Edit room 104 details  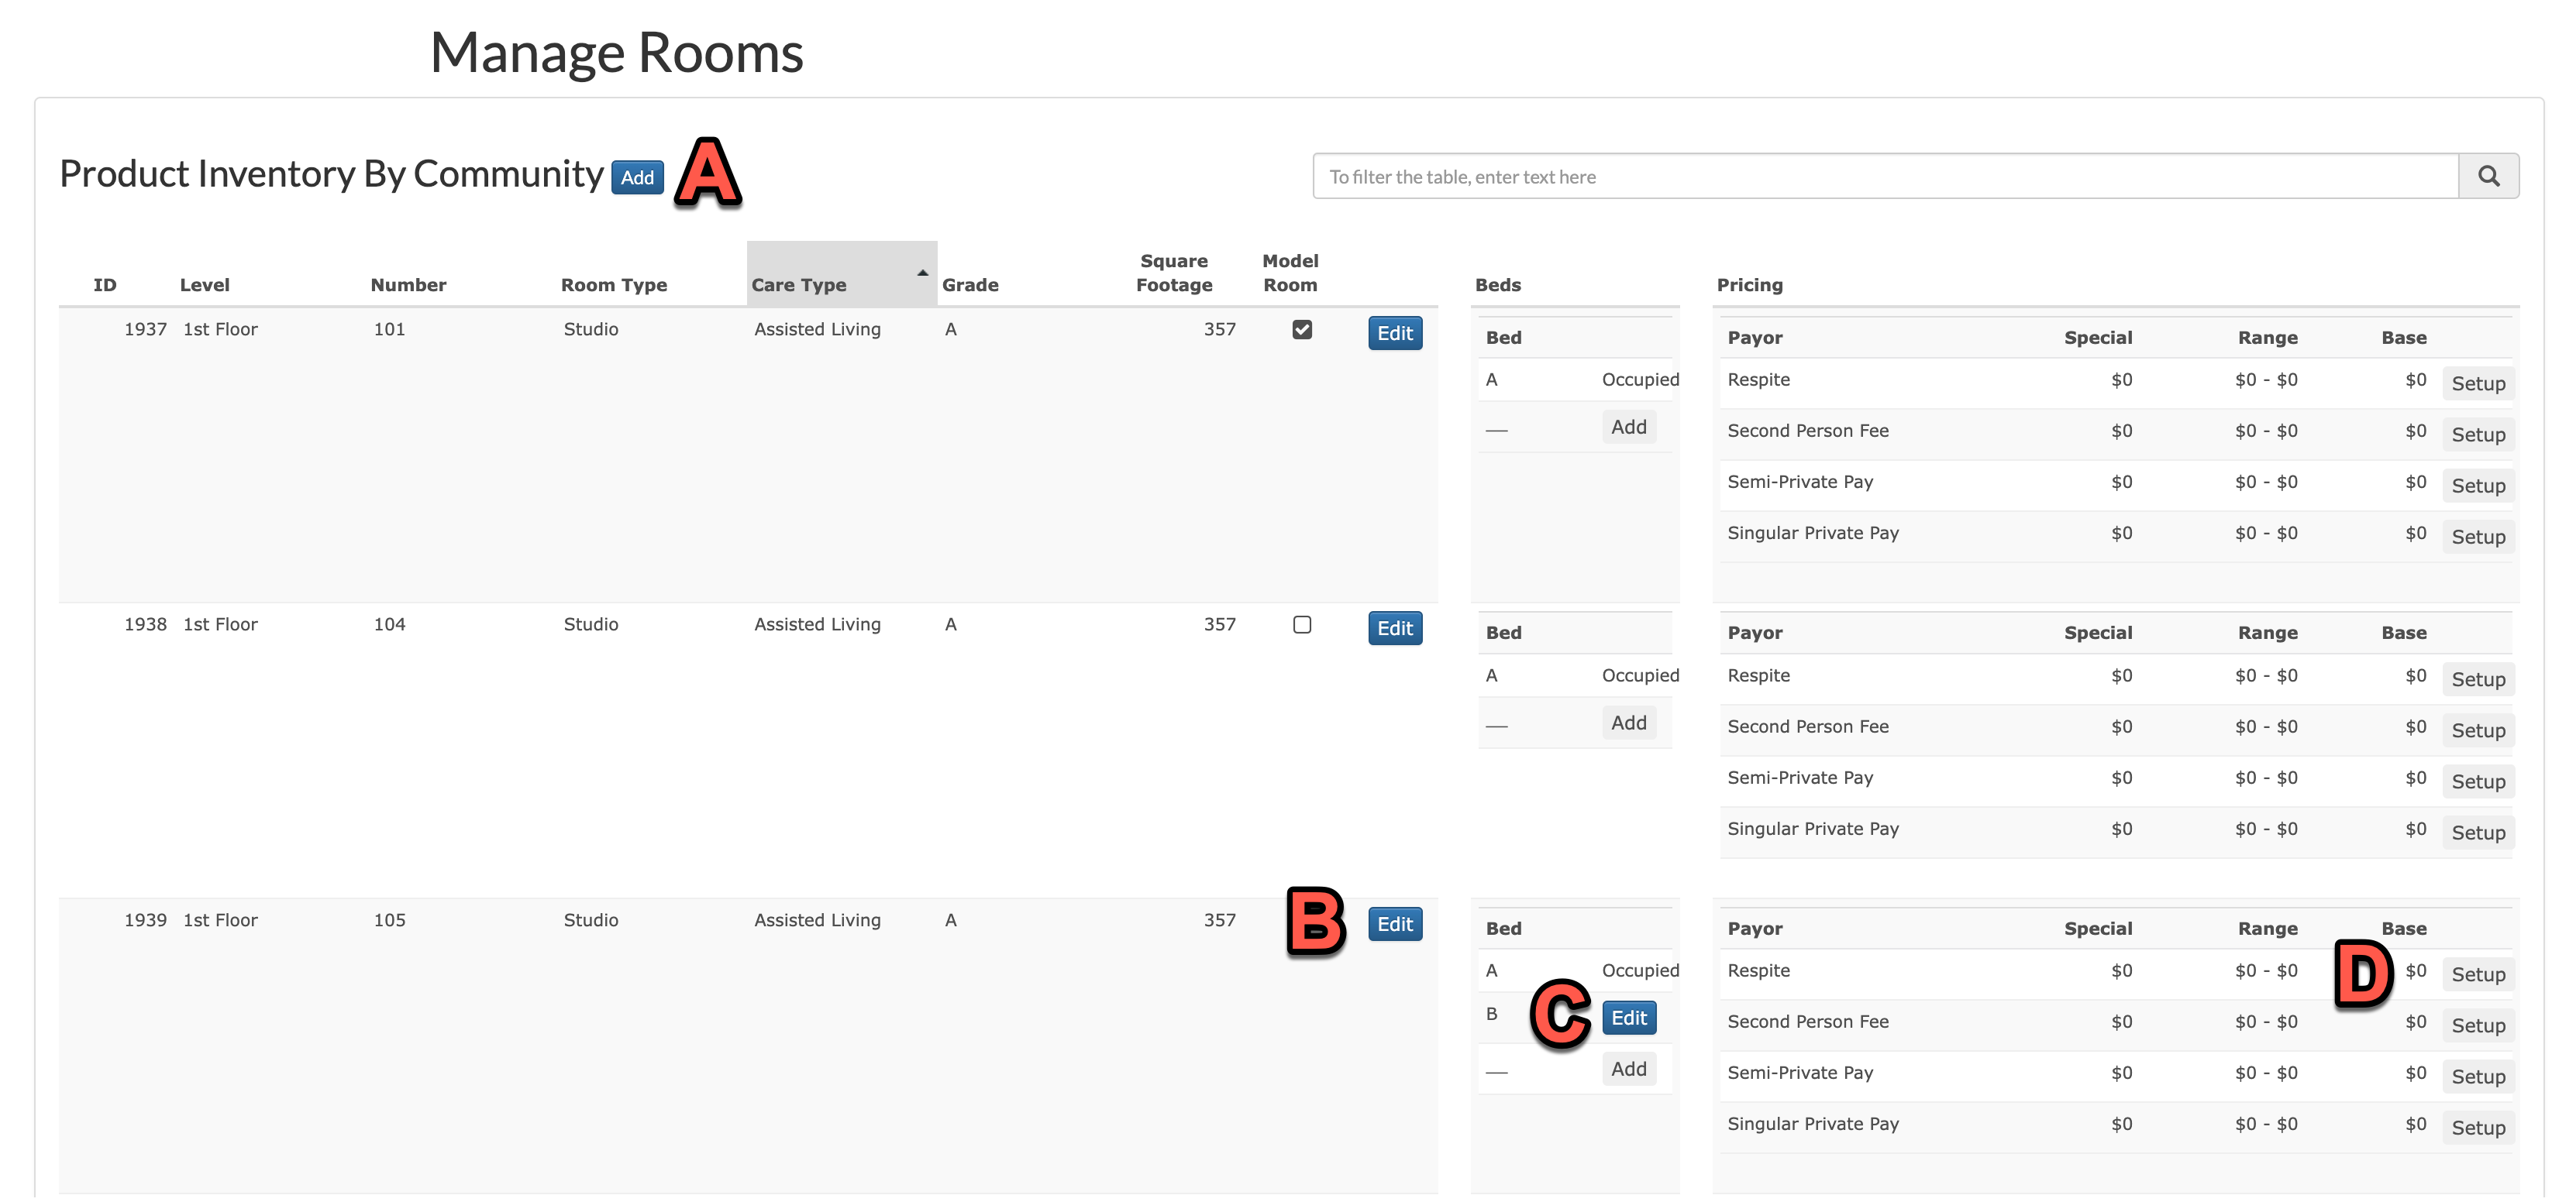(1394, 628)
